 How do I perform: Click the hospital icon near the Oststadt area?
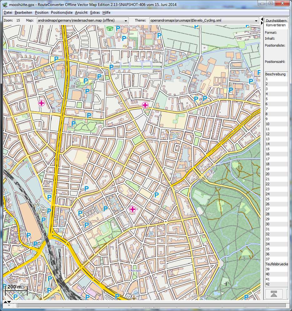(x=133, y=209)
